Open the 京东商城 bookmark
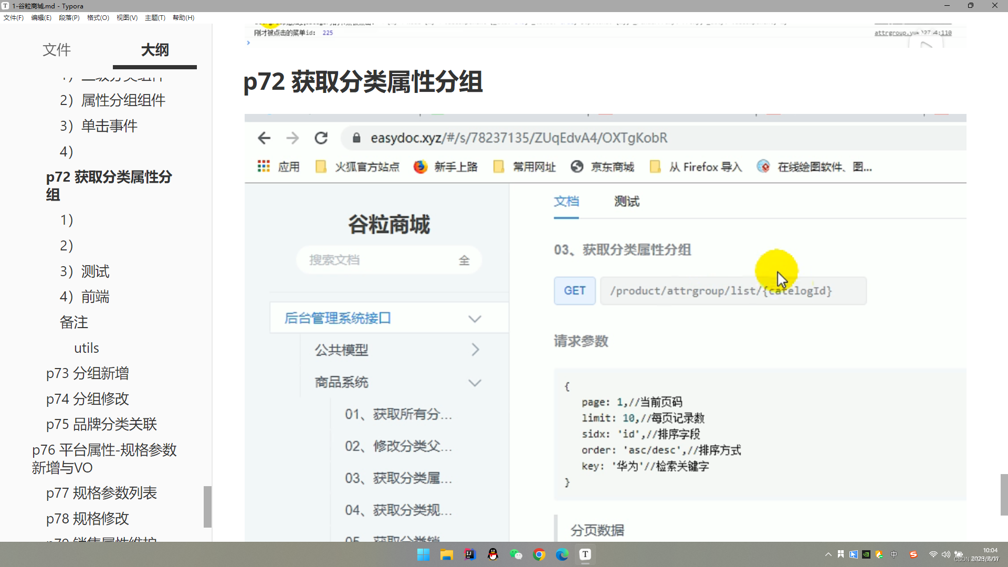The image size is (1008, 567). [x=602, y=167]
